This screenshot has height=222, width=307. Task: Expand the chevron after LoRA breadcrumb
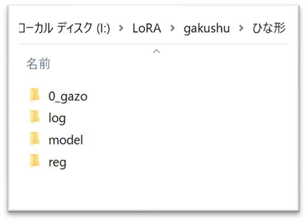(173, 28)
